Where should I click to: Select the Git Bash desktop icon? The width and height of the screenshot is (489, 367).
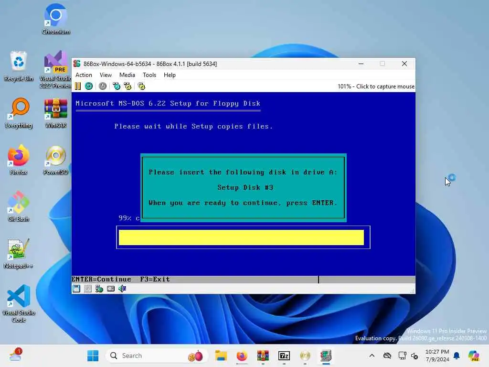pos(19,206)
